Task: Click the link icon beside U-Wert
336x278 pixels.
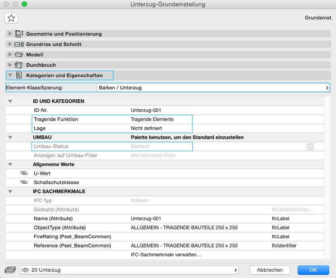Action: (x=24, y=173)
